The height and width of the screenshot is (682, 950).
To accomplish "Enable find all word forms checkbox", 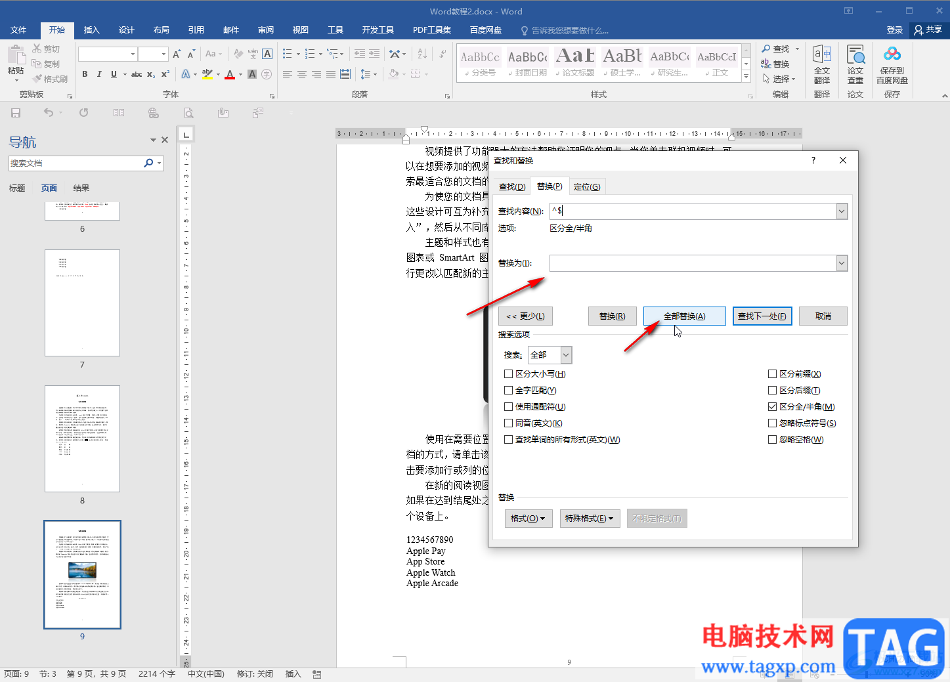I will pyautogui.click(x=508, y=440).
